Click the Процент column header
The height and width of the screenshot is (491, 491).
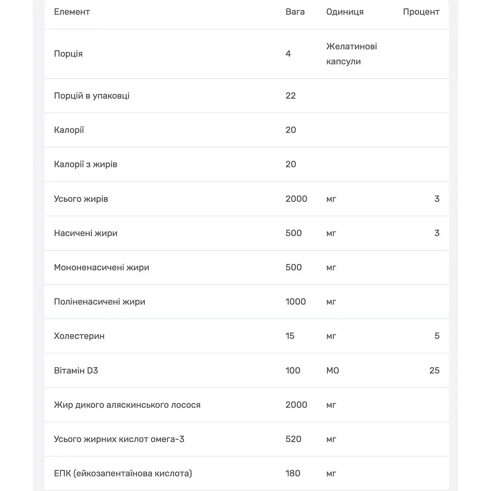[421, 12]
